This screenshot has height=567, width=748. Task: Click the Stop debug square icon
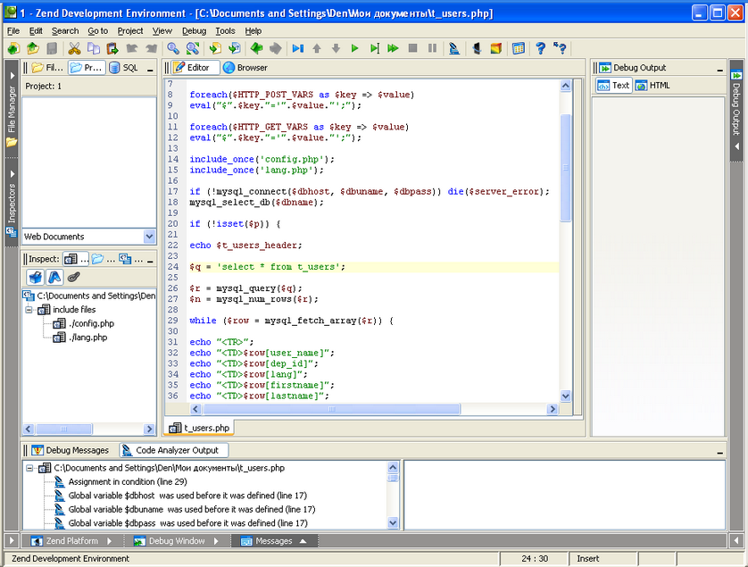click(x=413, y=48)
